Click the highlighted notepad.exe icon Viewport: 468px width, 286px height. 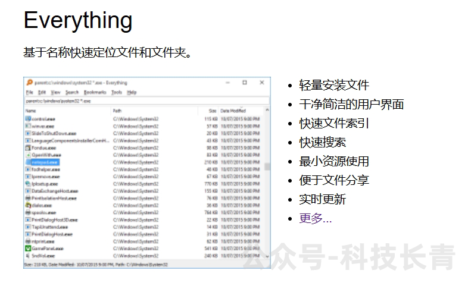click(28, 162)
